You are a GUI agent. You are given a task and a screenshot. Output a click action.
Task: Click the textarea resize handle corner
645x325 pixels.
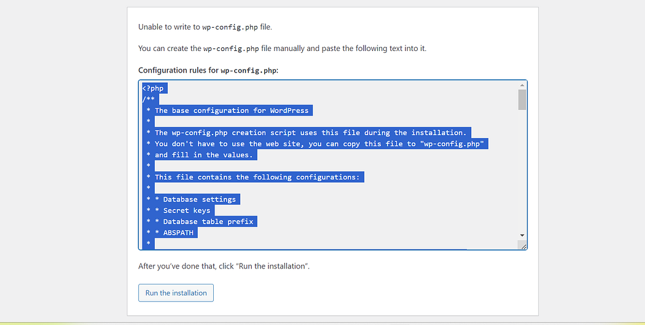[x=523, y=246]
